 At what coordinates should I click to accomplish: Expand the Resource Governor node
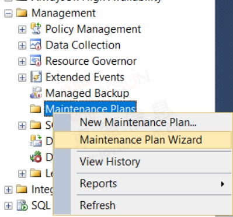point(22,61)
